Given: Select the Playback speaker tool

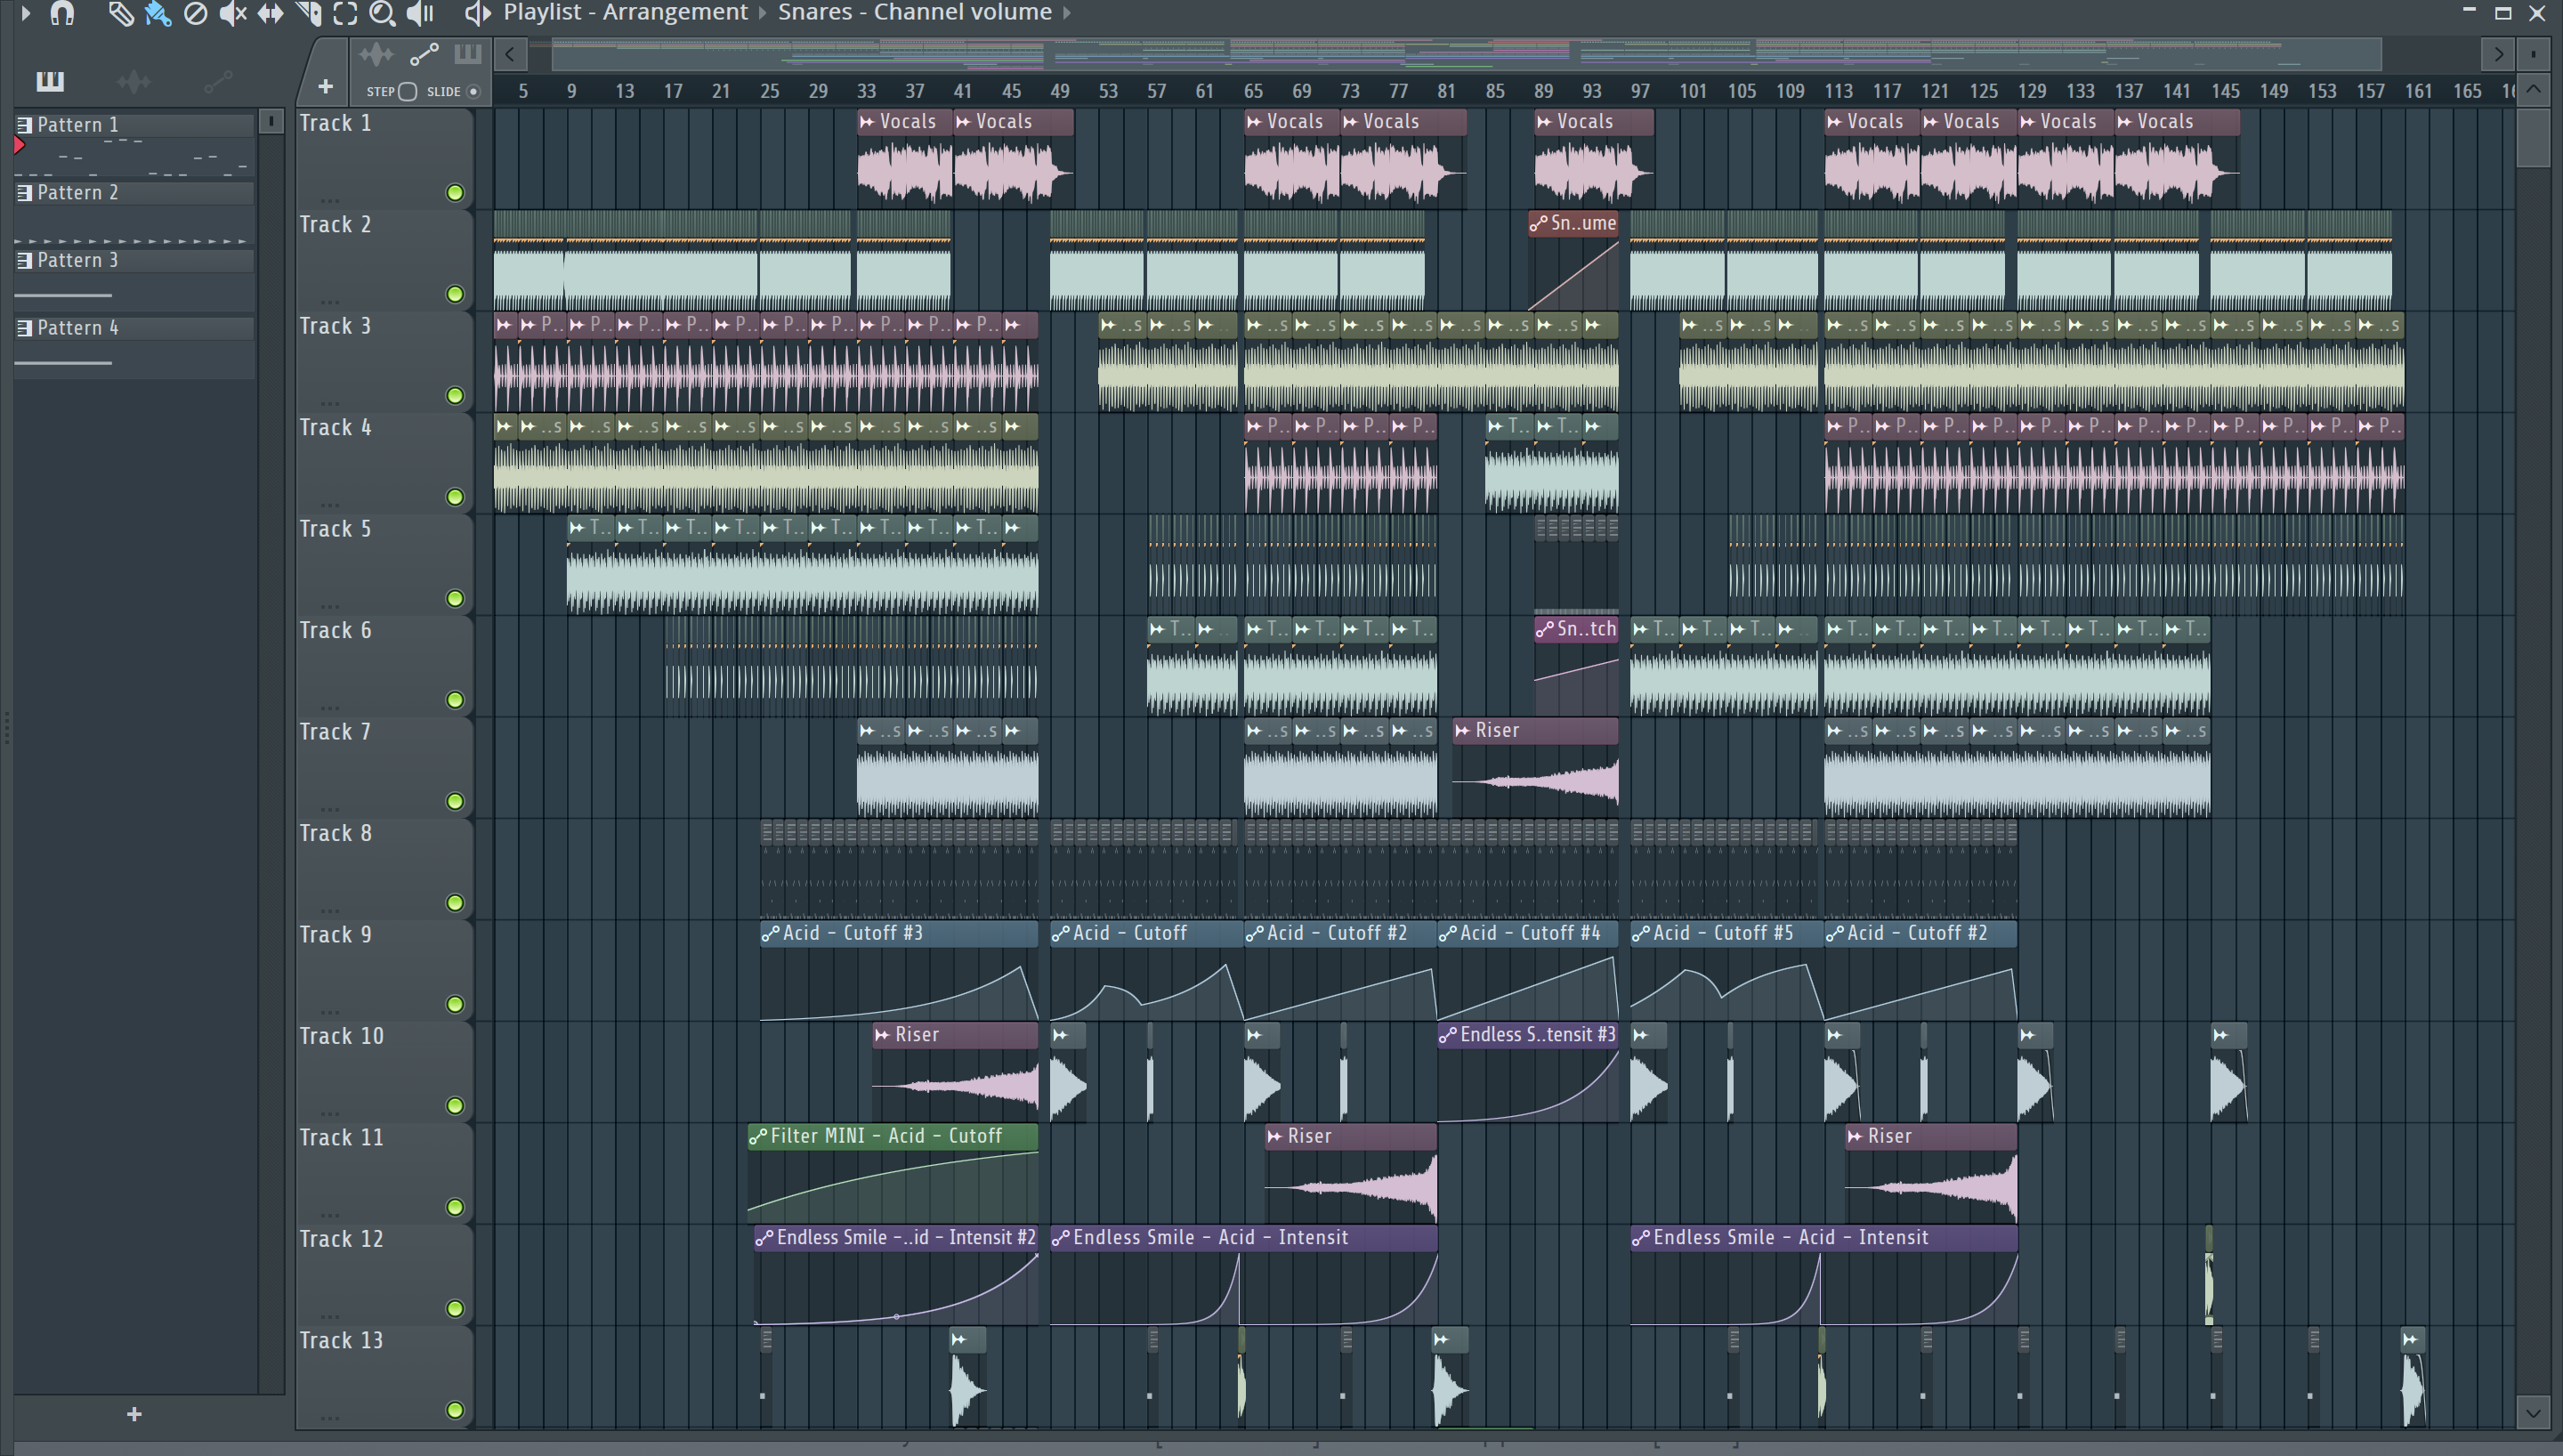Looking at the screenshot, I should [x=420, y=13].
